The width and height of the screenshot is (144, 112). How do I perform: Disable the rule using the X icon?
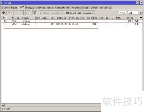tap(21, 13)
